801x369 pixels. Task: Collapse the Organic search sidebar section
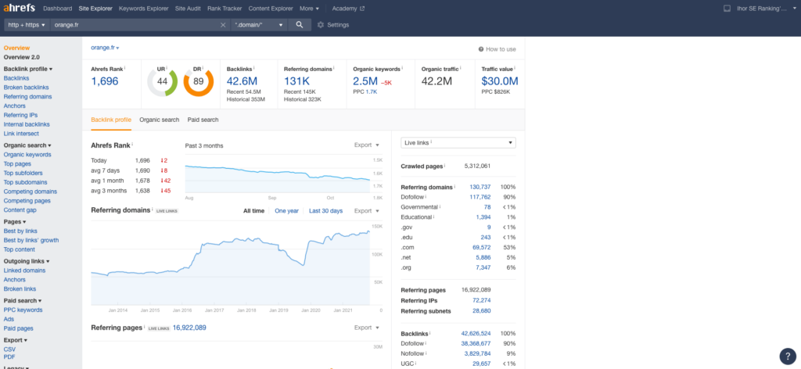[27, 145]
